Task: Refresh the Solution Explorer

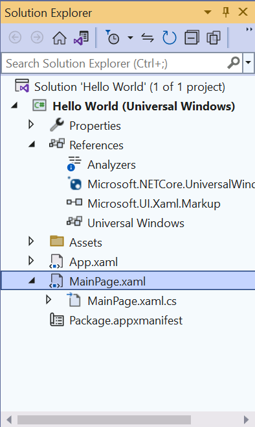Action: [170, 38]
